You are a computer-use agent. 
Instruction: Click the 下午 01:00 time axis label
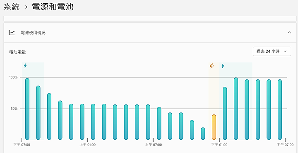click(x=219, y=145)
